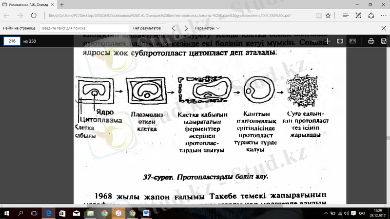Zoom in the PDF with plus icon
The width and height of the screenshot is (390, 219).
pyautogui.click(x=327, y=41)
